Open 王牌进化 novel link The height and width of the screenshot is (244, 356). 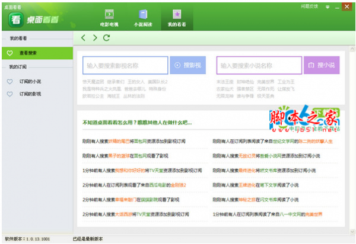point(247,185)
